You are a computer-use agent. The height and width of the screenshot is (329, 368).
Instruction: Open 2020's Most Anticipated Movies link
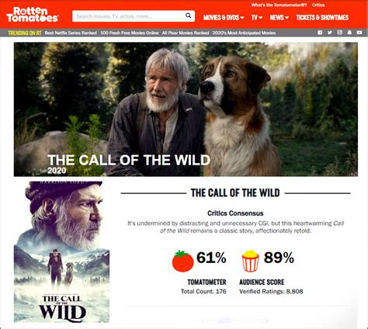(x=244, y=33)
